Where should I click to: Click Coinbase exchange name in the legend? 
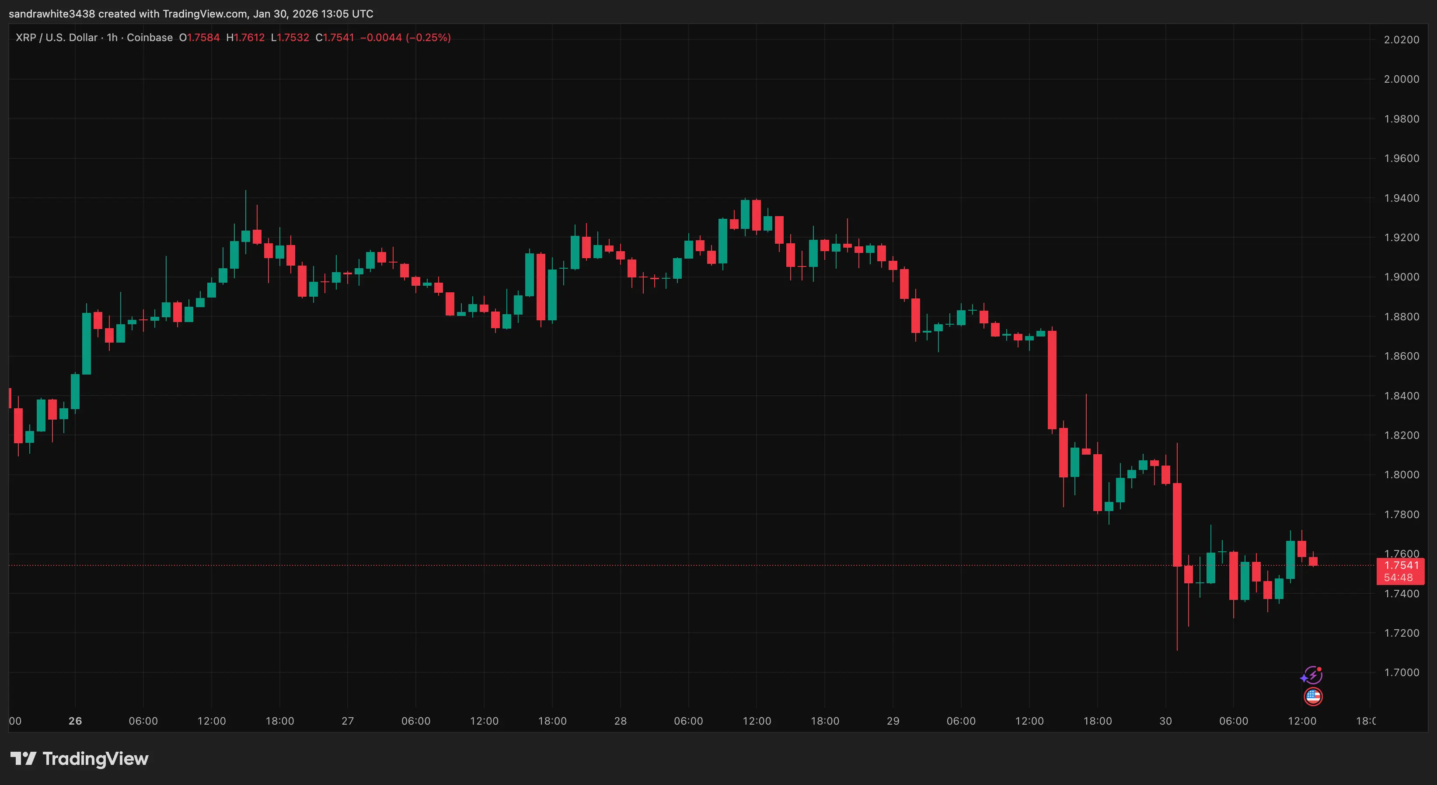click(150, 37)
